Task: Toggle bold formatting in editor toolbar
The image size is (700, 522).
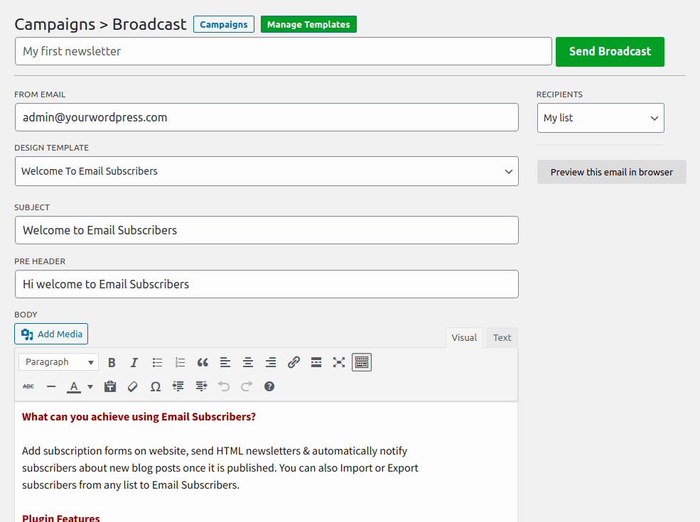Action: click(x=112, y=362)
